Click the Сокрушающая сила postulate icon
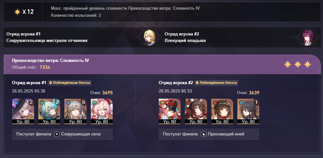Viewport: 323px width, 158px height. (x=57, y=134)
